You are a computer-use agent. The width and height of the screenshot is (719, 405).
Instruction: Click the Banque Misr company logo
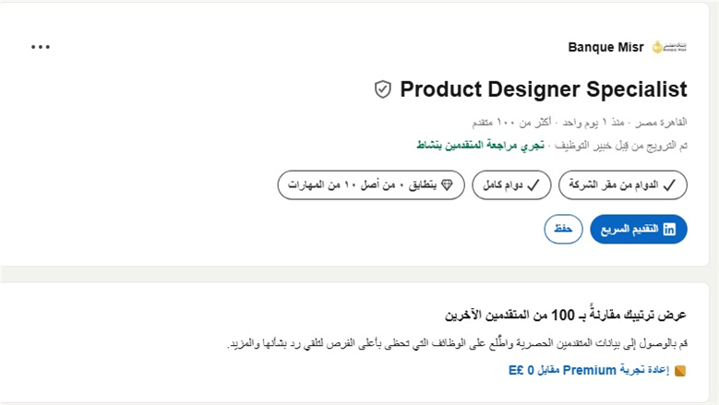[669, 47]
